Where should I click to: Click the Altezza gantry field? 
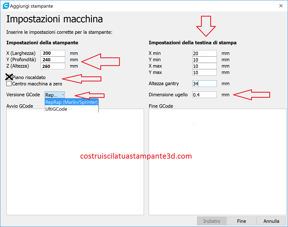pos(204,83)
